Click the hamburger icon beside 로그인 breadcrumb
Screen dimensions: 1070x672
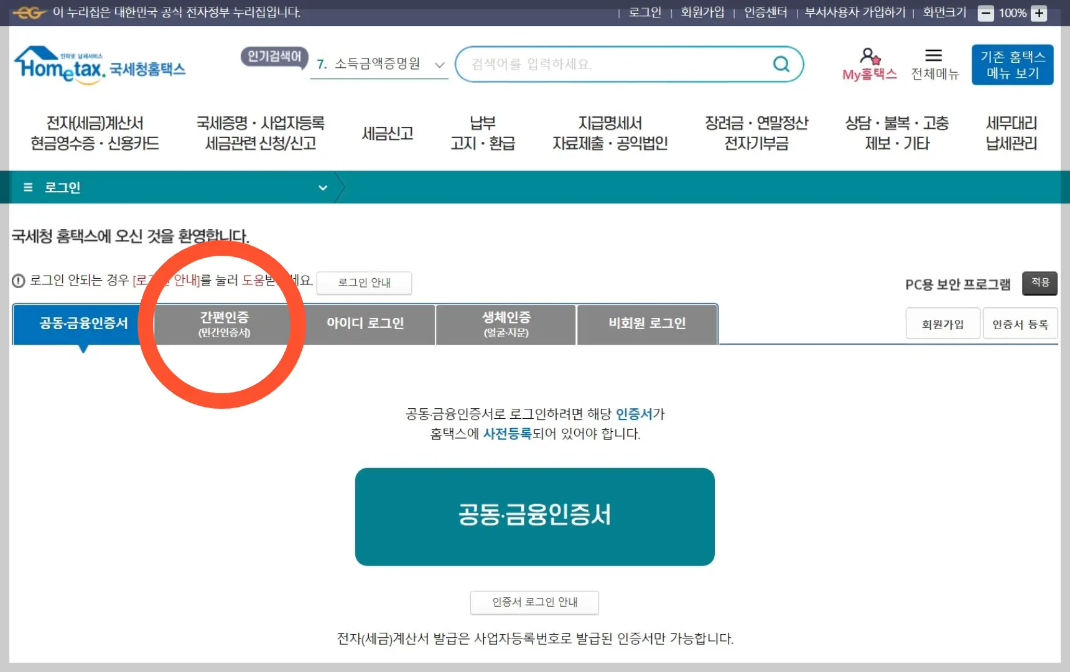(27, 187)
